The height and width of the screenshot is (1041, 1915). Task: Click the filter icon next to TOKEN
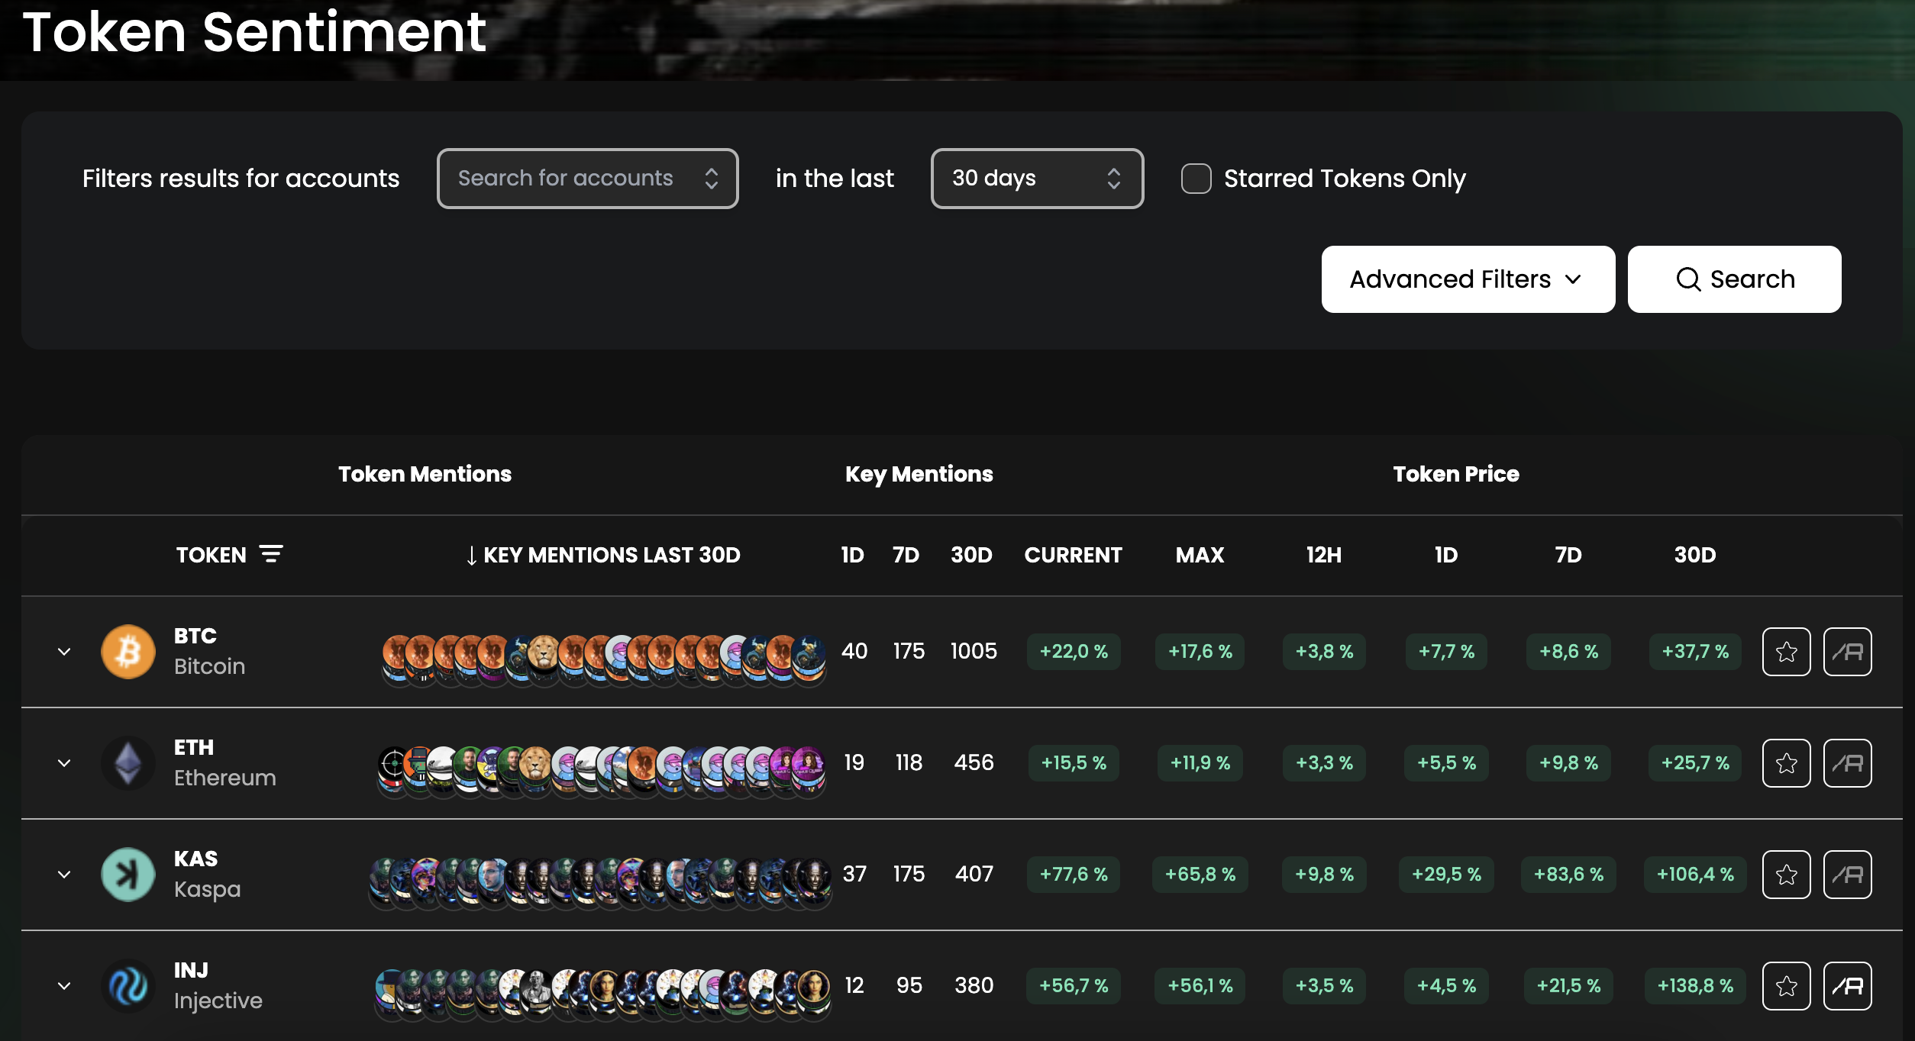[x=271, y=554]
